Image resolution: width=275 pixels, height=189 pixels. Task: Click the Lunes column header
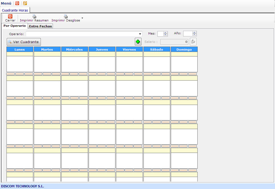coord(20,49)
